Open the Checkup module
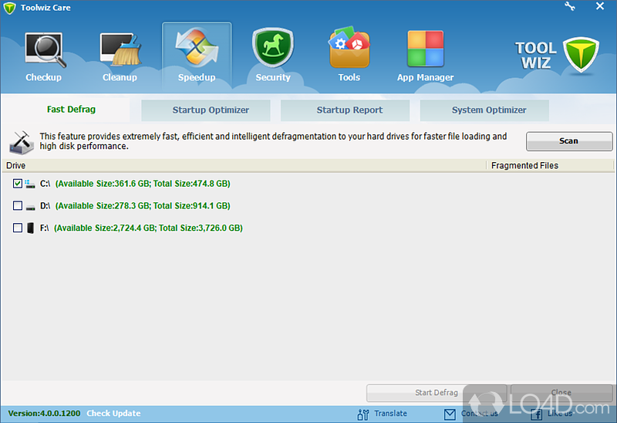 tap(44, 56)
